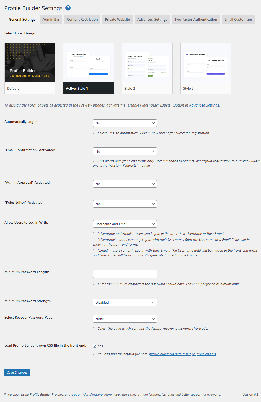Click the Version 6.2 footer text
The height and width of the screenshot is (402, 261).
[250, 394]
